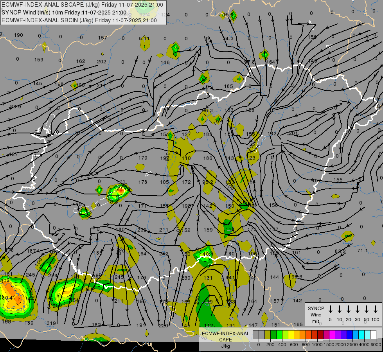The image size is (383, 352).
Task: Click the 2000 tick label on CAPE scale
Action: point(341,345)
